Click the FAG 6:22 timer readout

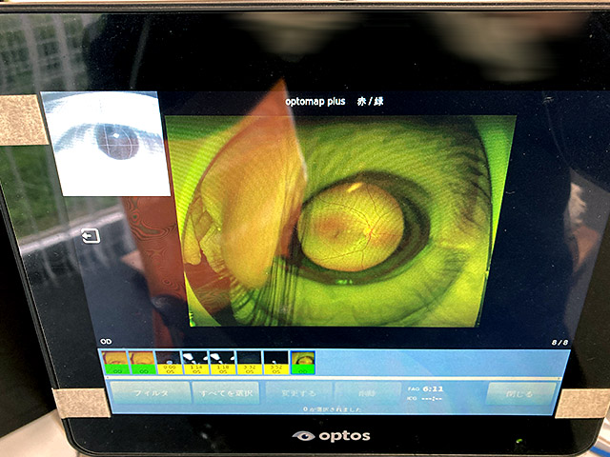[426, 388]
